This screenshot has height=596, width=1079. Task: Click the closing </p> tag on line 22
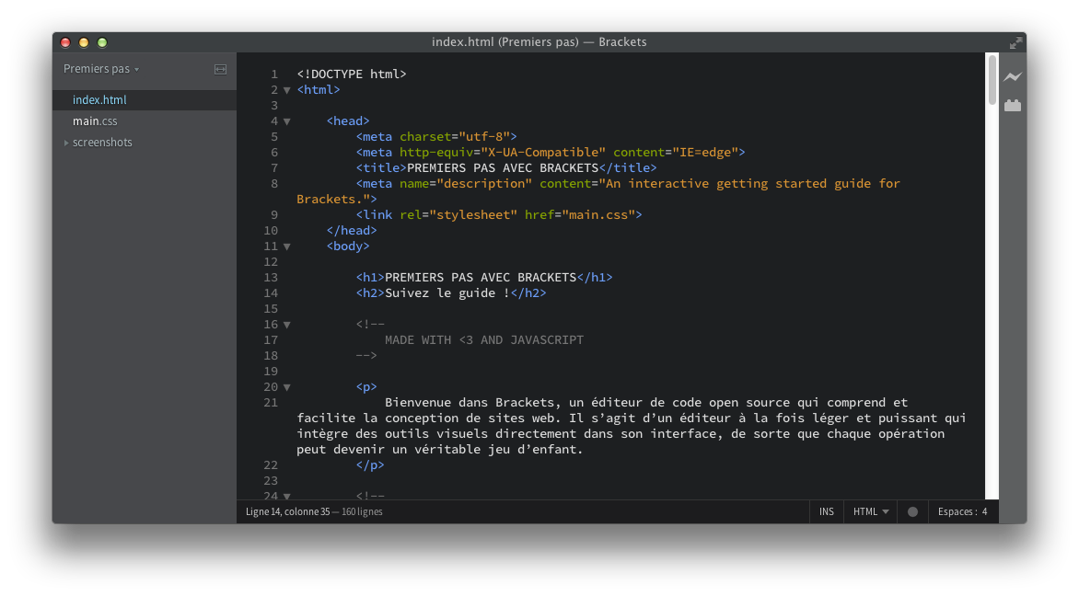(x=370, y=465)
